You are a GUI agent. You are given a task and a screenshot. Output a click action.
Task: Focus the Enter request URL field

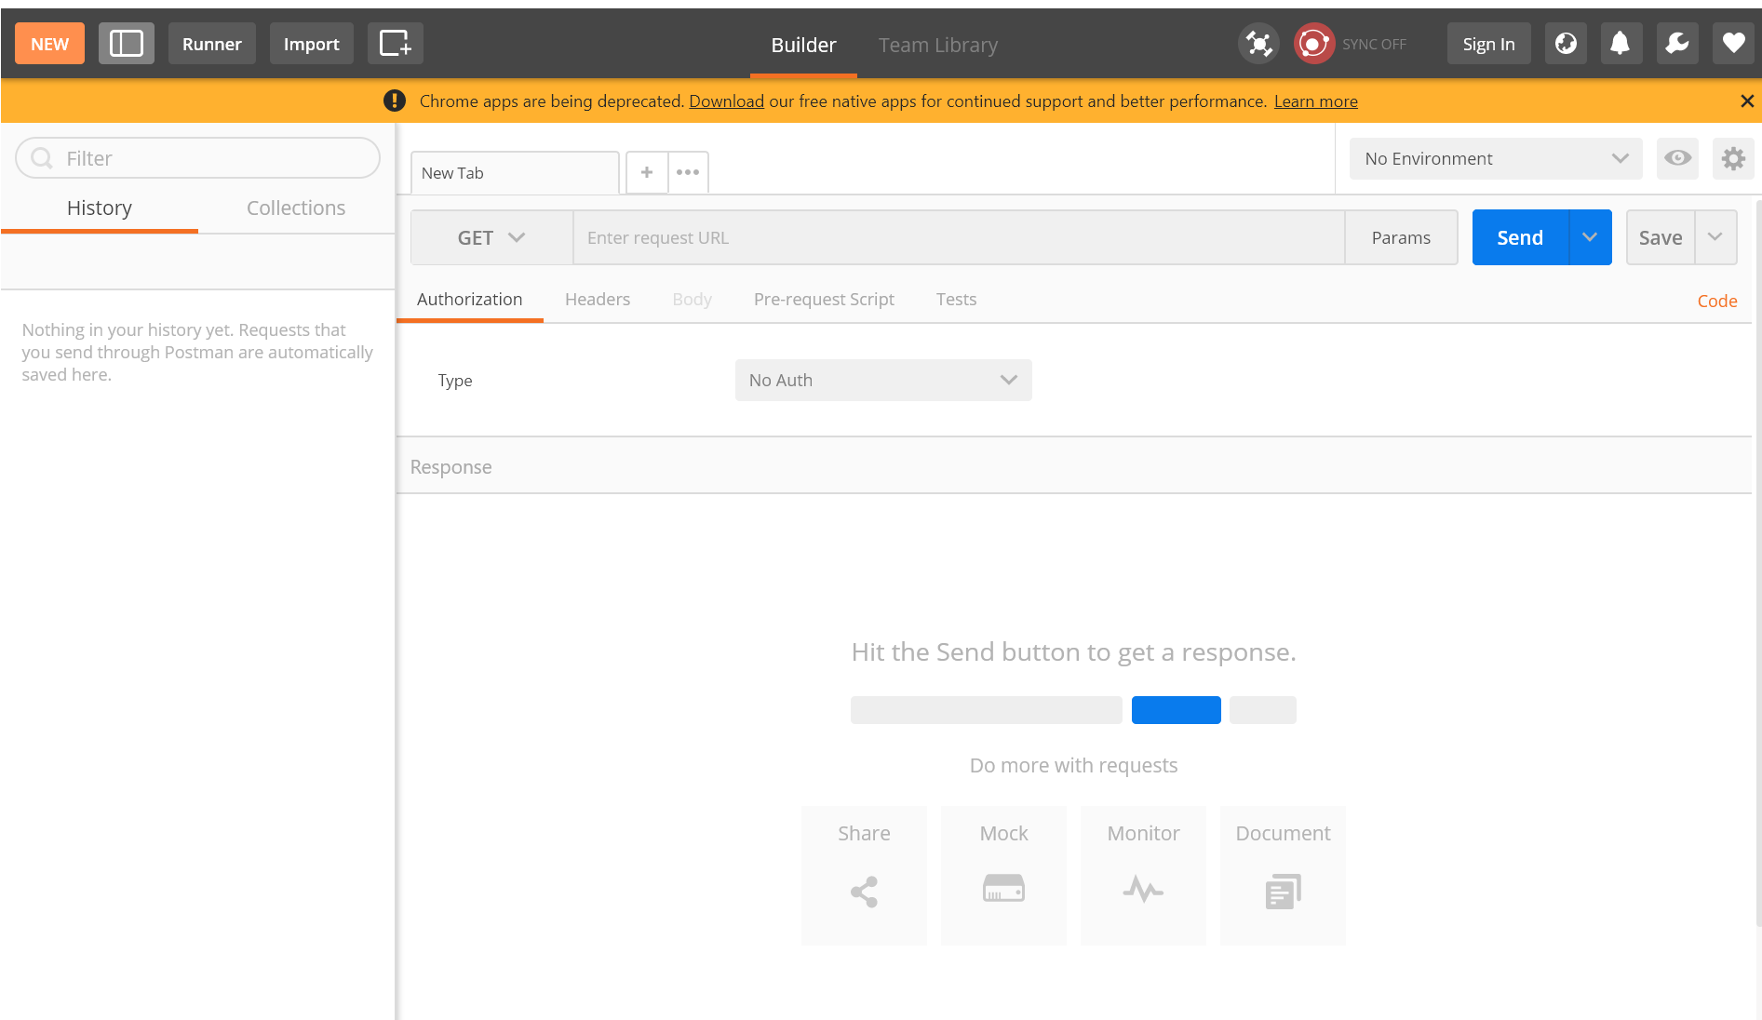pyautogui.click(x=959, y=237)
